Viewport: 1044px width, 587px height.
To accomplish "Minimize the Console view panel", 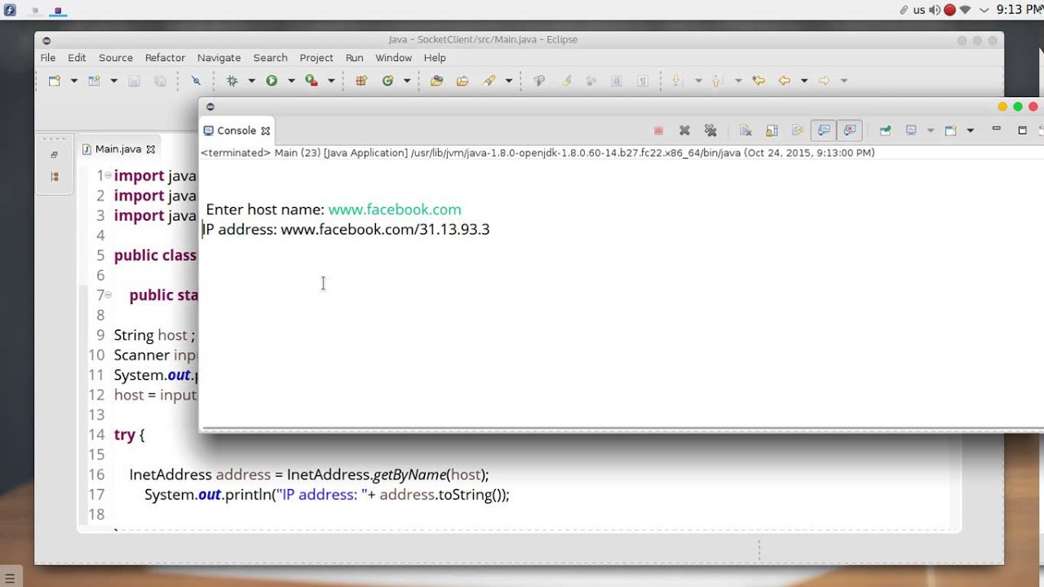I will 996,130.
